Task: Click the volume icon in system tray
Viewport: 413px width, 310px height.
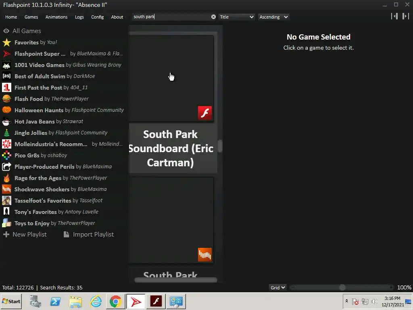Action: coord(374,301)
